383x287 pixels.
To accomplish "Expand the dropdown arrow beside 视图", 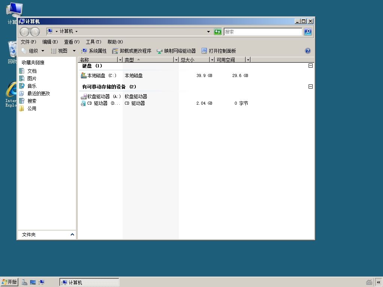I will point(74,51).
